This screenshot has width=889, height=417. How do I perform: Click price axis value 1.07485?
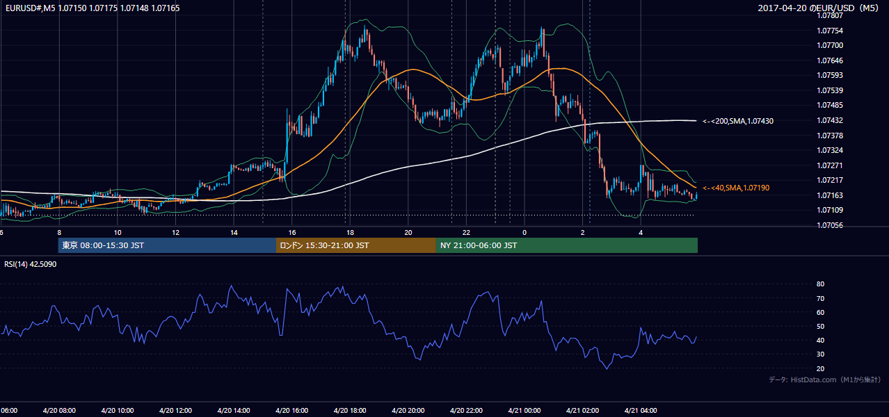(x=831, y=105)
